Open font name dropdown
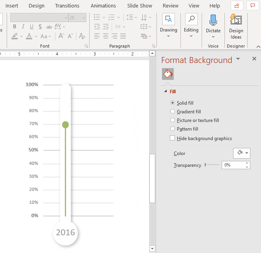Screen dimensions: 261x253 (x=66, y=18)
